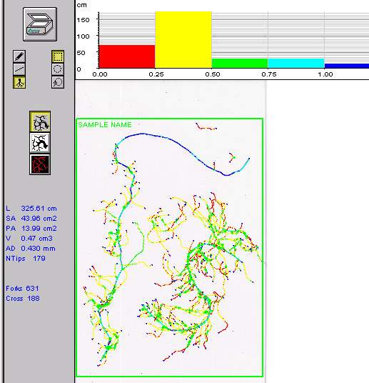Click the scanner acquire image icon
This screenshot has width=369, height=383.
click(40, 24)
